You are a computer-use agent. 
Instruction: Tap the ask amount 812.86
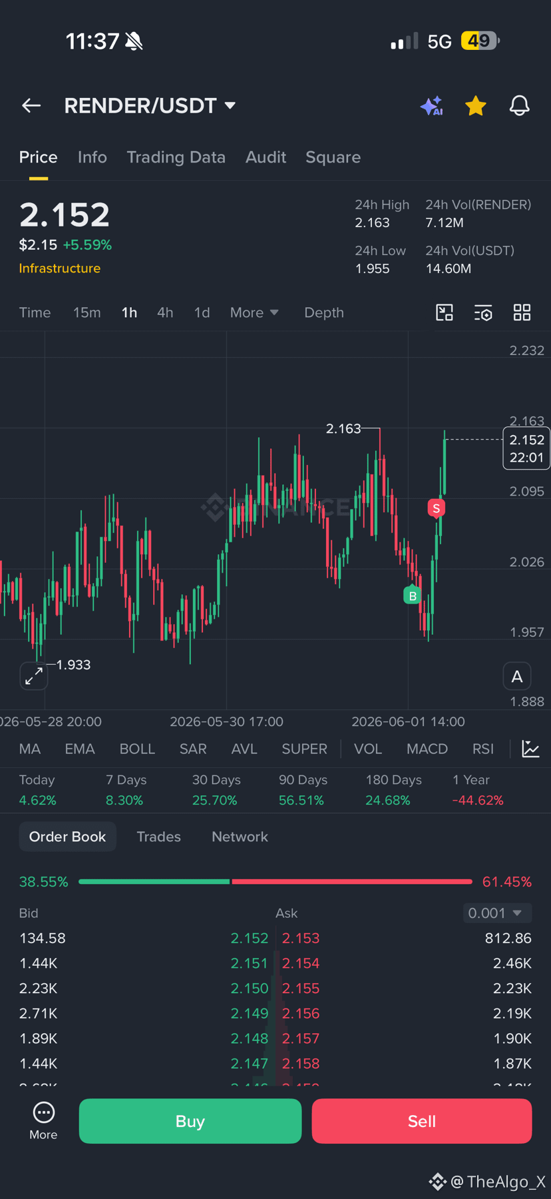click(508, 938)
